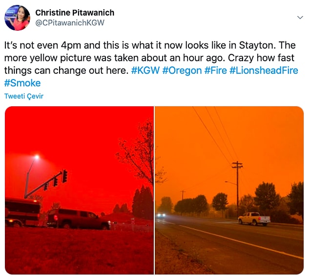
Task: Click the traffic signal in red photo
Action: (64, 176)
